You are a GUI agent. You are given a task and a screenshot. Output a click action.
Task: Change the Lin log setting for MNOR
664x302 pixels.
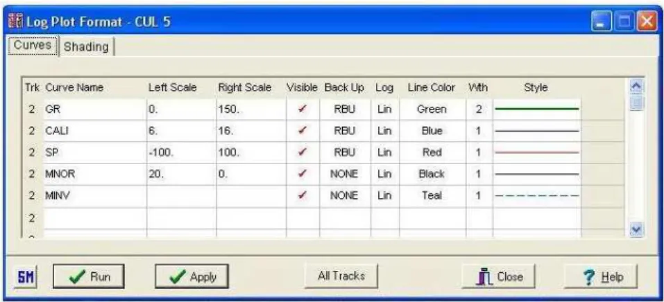tap(384, 174)
